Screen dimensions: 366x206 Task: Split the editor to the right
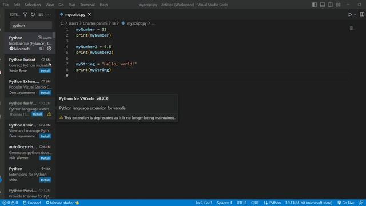pyautogui.click(x=362, y=14)
